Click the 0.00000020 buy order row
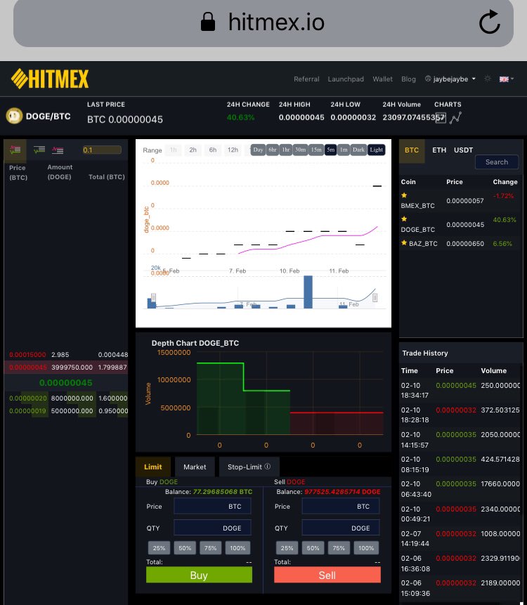The height and width of the screenshot is (605, 527). (66, 398)
